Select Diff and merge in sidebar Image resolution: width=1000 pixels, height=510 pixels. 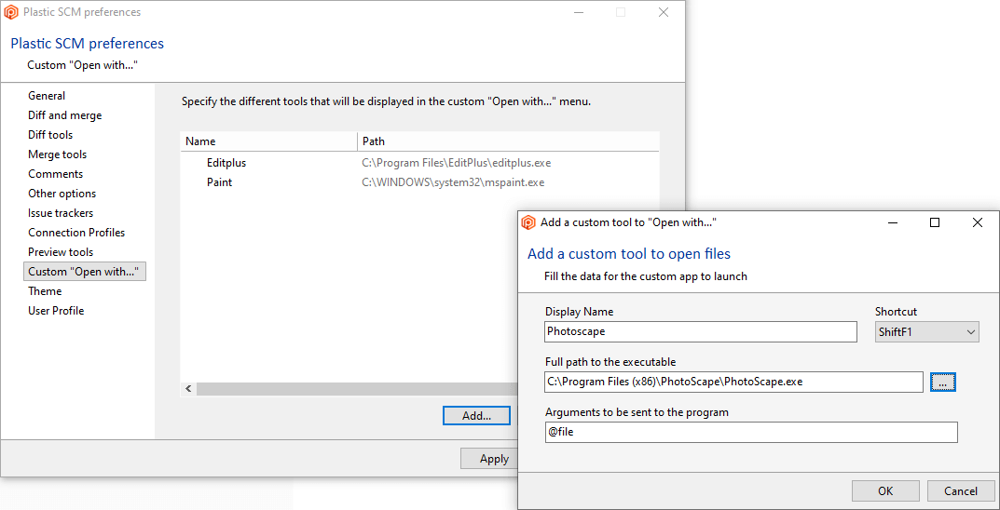(x=64, y=115)
